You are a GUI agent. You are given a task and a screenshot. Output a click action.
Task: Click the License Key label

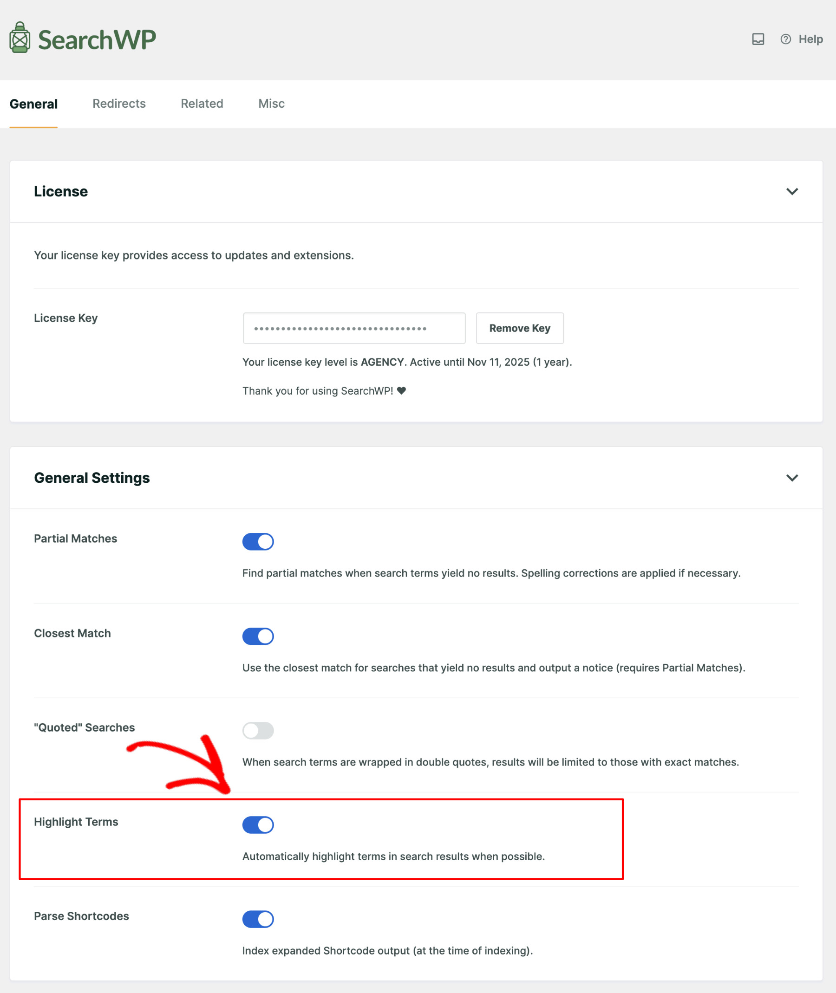[x=66, y=318]
